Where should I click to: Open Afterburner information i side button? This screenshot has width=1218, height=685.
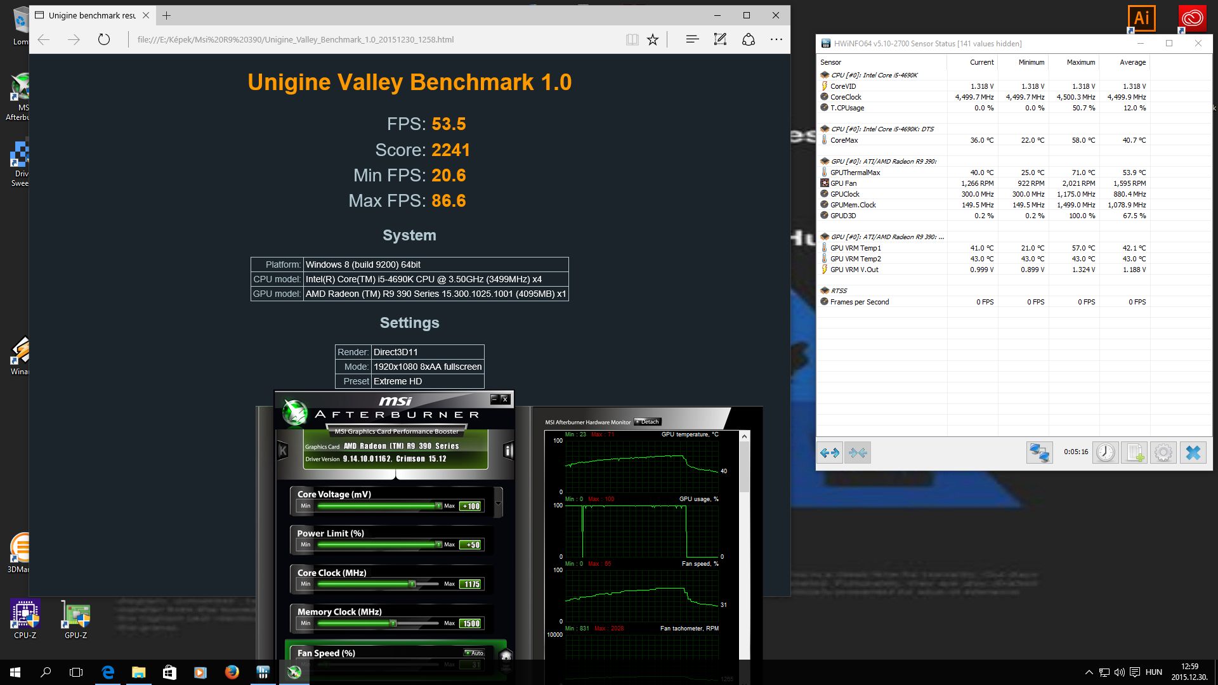(x=507, y=451)
